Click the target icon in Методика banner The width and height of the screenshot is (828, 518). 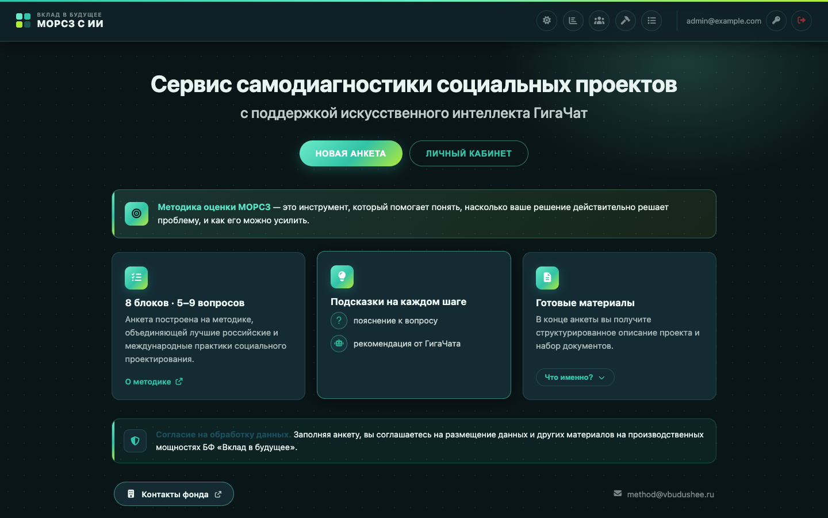click(136, 214)
